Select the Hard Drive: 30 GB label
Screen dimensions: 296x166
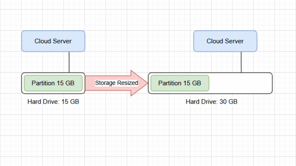[212, 102]
